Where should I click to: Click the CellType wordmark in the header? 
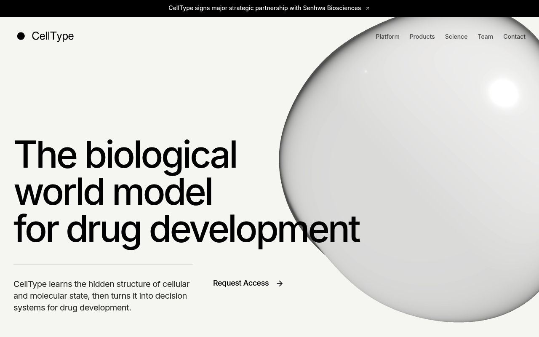coord(53,36)
